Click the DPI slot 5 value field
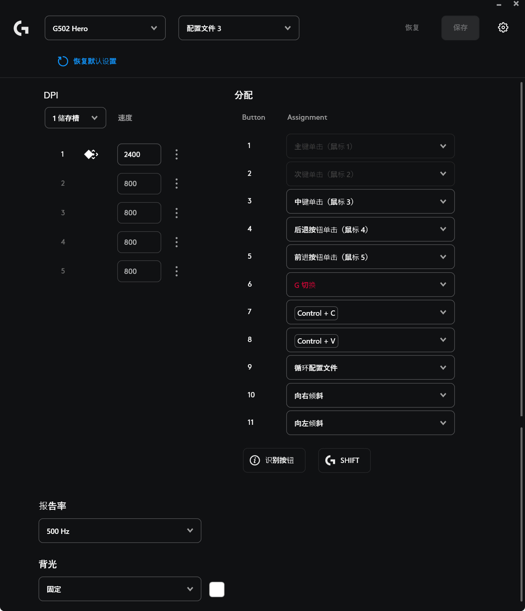Screen dimensions: 525x611 (x=139, y=271)
